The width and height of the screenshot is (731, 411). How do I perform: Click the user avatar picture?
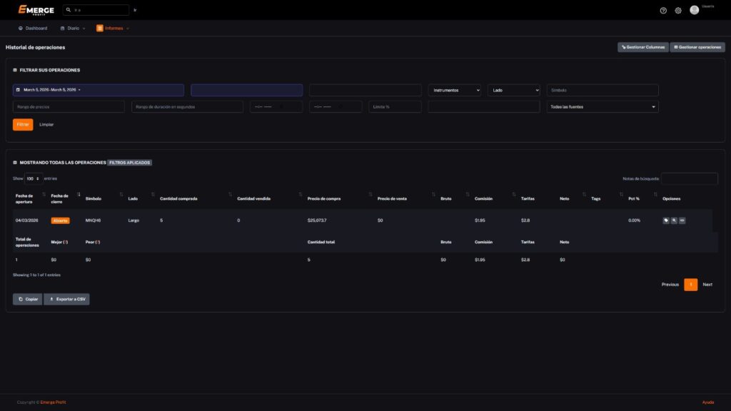pyautogui.click(x=694, y=10)
